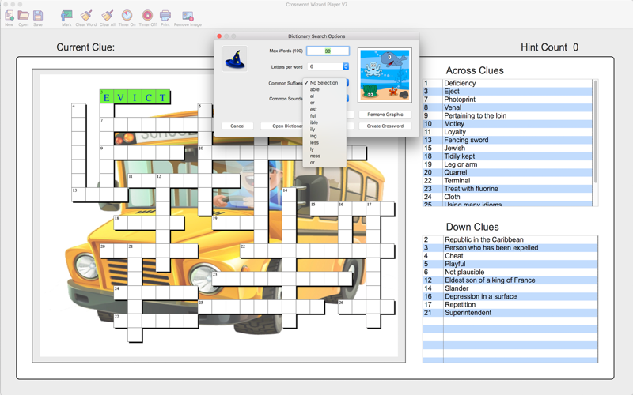Choose the 'ful' suffix option
The height and width of the screenshot is (395, 633).
[x=324, y=115]
